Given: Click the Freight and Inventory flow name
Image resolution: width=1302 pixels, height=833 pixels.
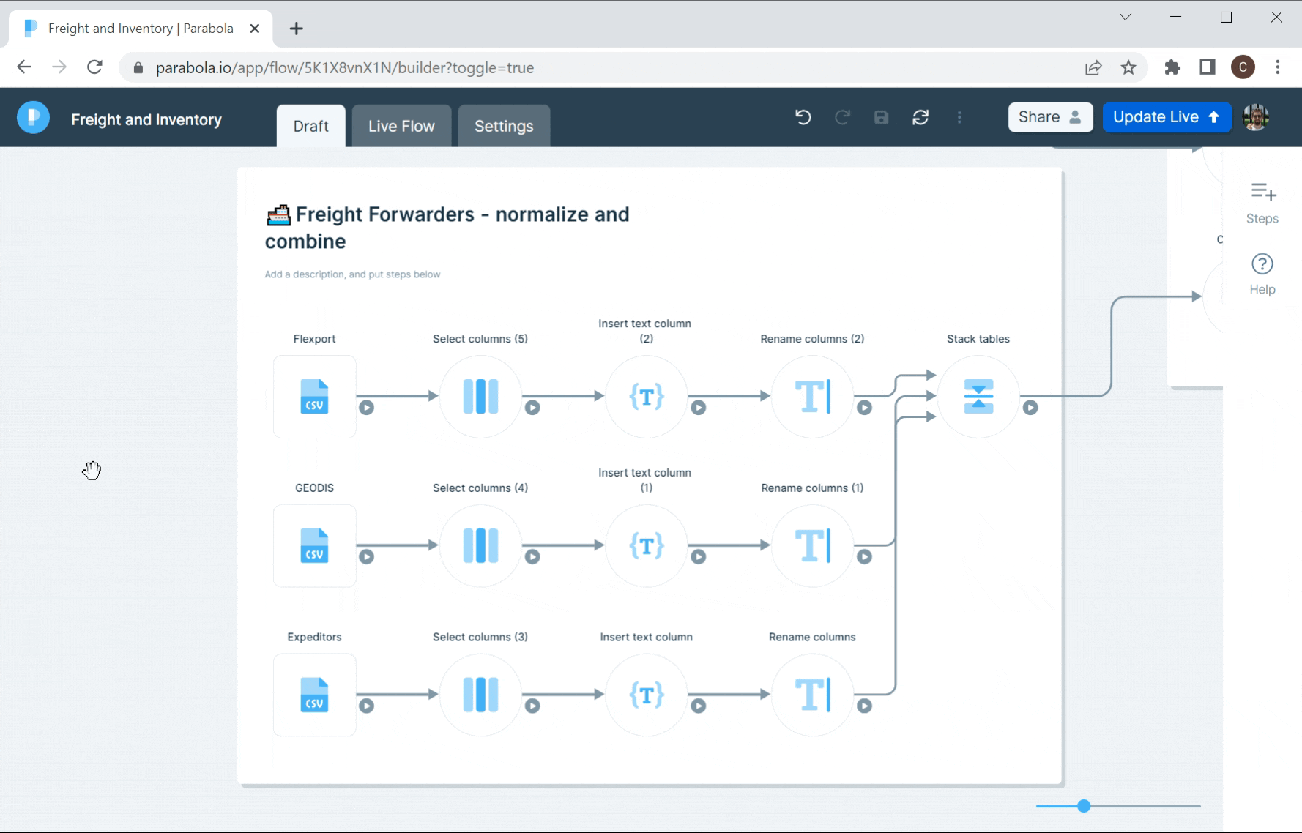Looking at the screenshot, I should pyautogui.click(x=146, y=119).
